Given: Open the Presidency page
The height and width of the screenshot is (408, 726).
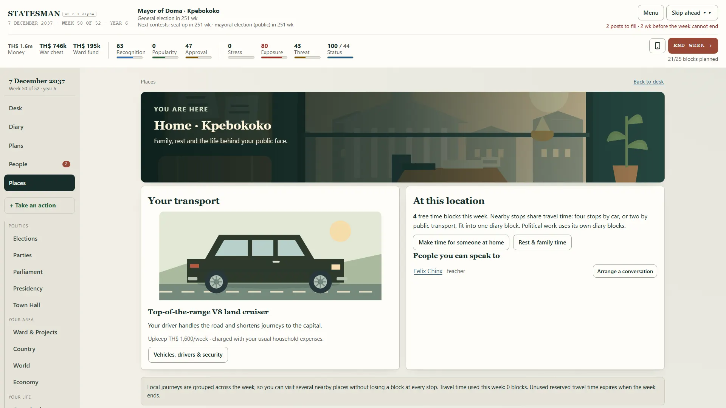Looking at the screenshot, I should click(28, 288).
